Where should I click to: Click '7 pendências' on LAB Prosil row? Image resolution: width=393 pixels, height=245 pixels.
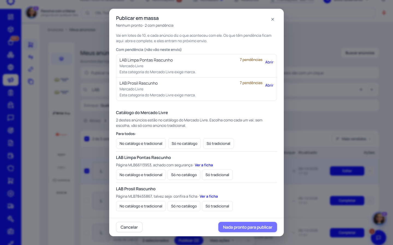251,83
